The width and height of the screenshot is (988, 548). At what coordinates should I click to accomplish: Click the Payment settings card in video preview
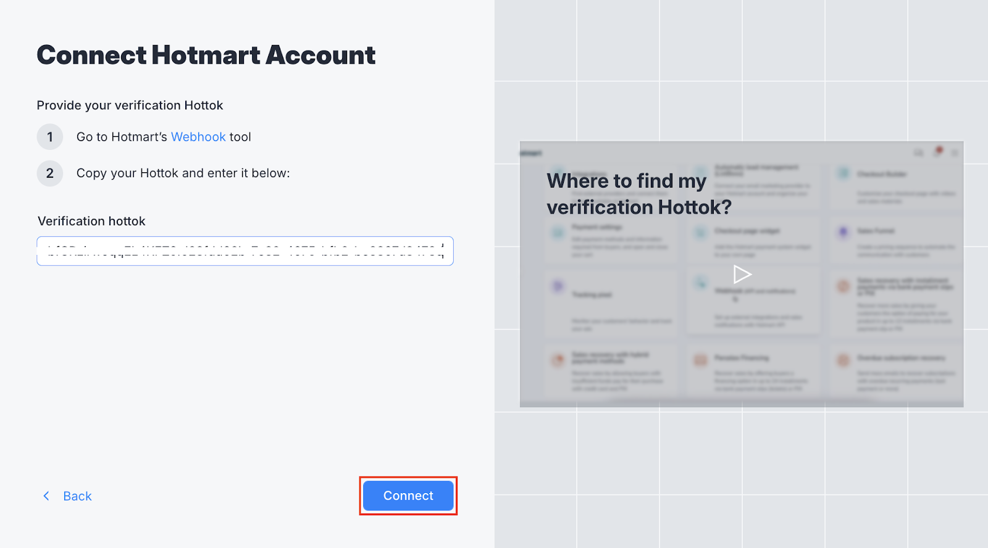[610, 241]
